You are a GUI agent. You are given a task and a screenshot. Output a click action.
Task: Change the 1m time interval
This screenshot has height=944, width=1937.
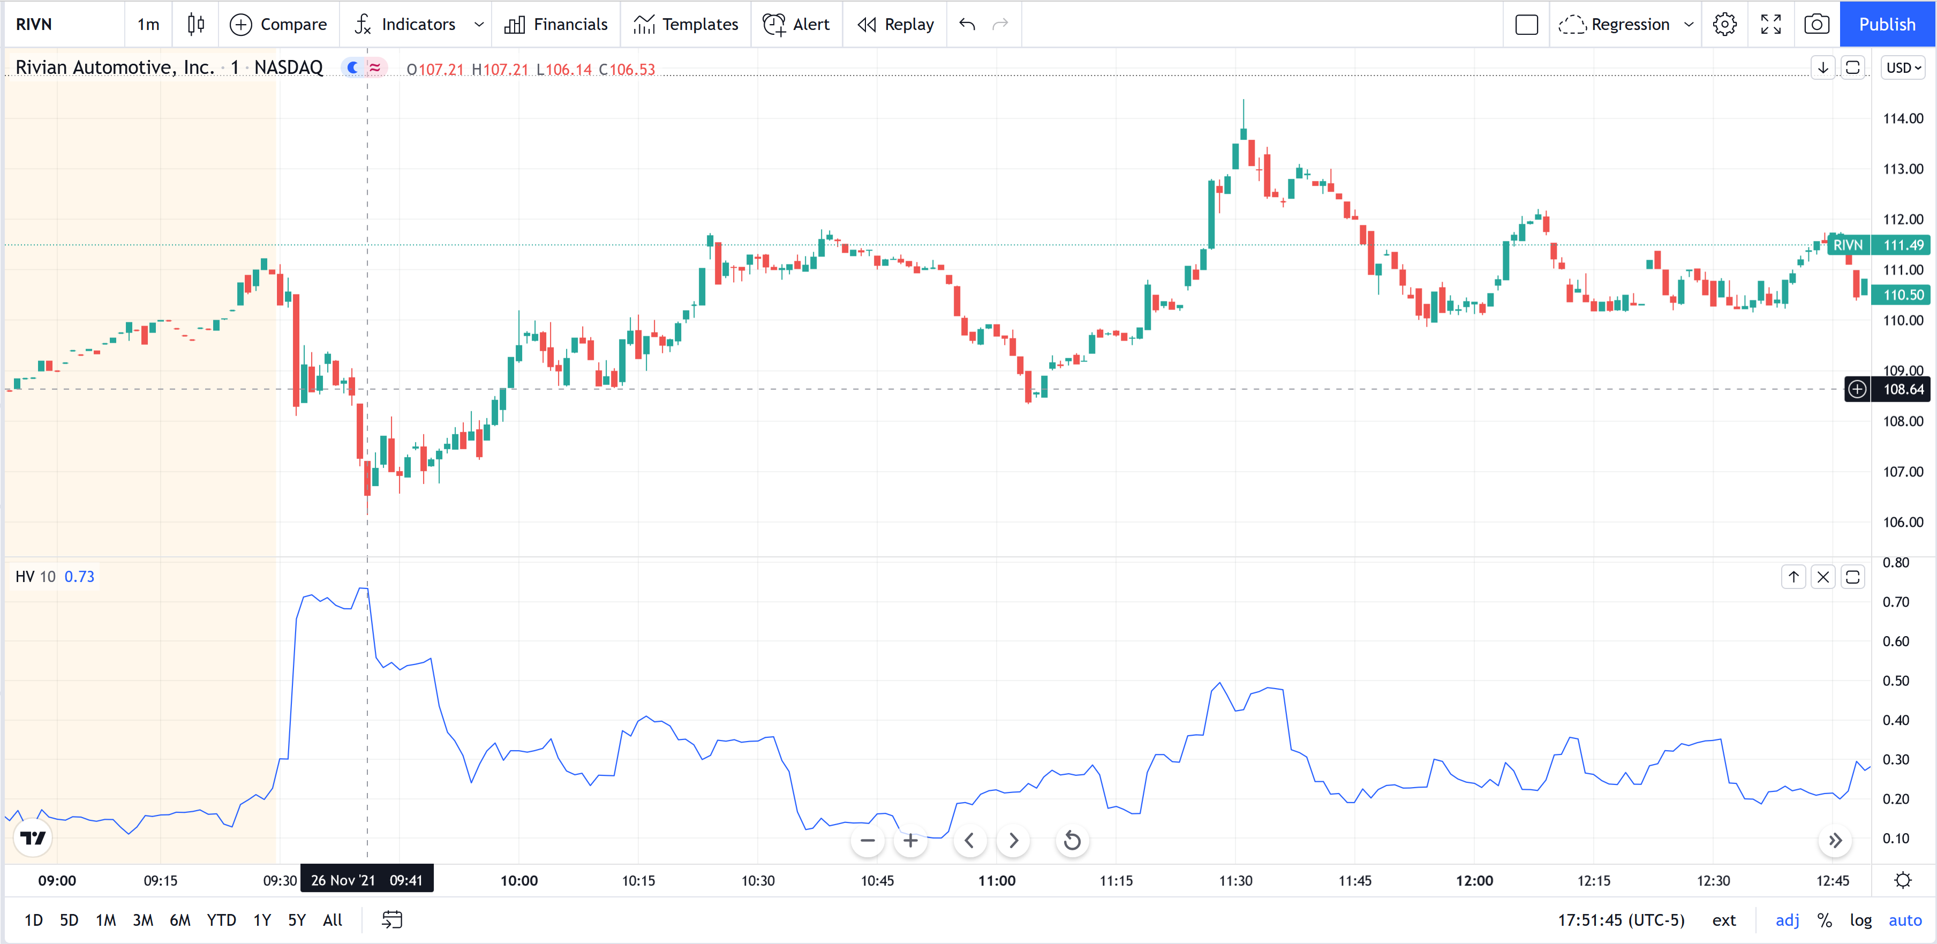click(148, 24)
